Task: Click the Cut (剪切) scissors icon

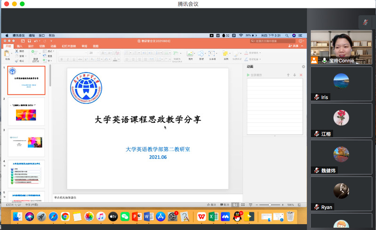Action: pyautogui.click(x=17, y=51)
